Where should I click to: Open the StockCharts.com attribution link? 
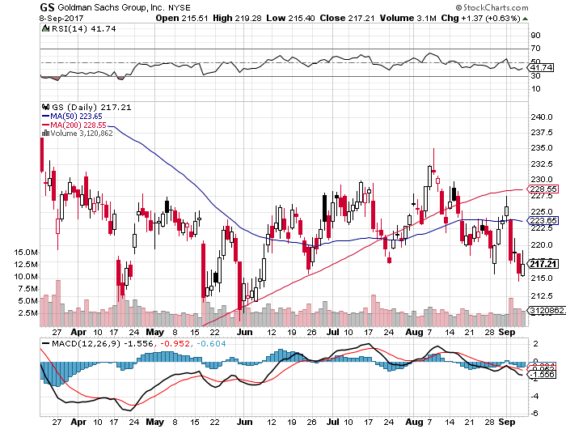tap(492, 7)
